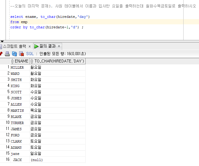Click the 'from emp' line in editor

tap(19, 22)
